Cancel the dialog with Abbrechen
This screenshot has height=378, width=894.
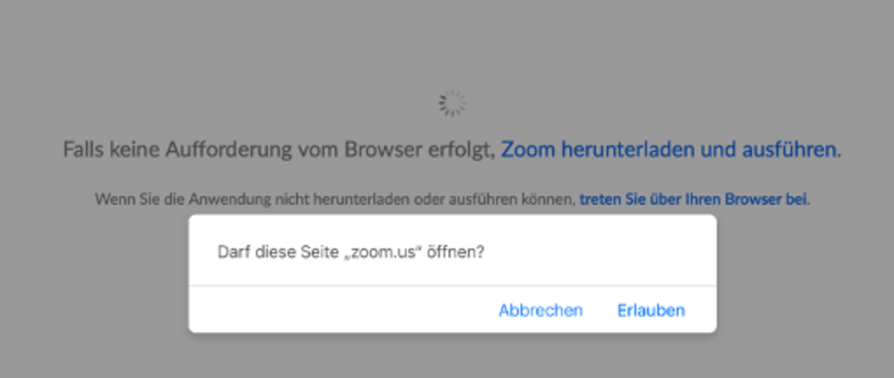coord(541,310)
